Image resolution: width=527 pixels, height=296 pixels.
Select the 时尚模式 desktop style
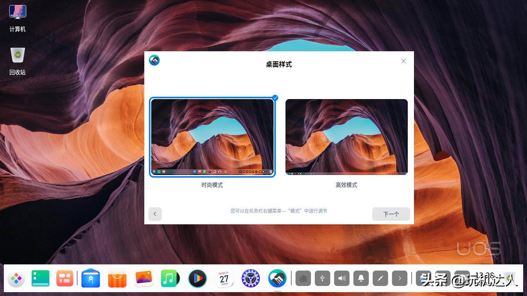coord(212,137)
